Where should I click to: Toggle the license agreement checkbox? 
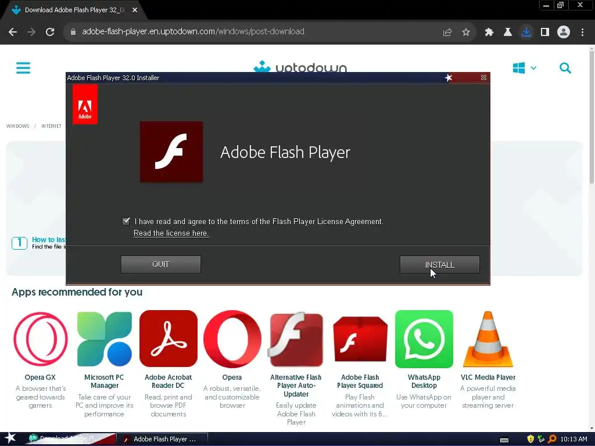click(x=126, y=221)
